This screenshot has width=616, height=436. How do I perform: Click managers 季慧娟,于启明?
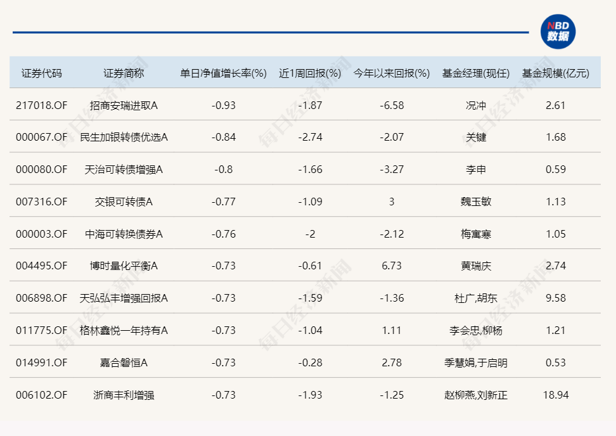[x=476, y=362]
